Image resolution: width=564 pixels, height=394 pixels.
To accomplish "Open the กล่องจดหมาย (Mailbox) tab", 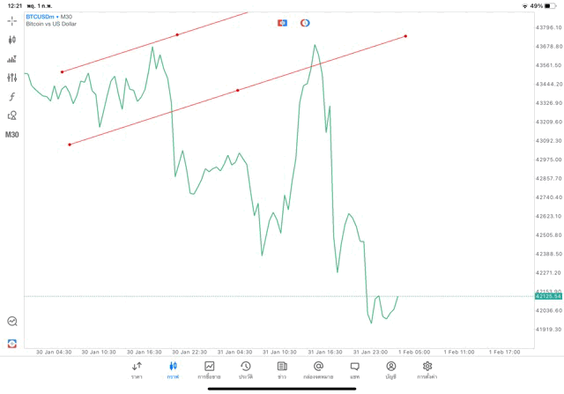I will (x=318, y=369).
